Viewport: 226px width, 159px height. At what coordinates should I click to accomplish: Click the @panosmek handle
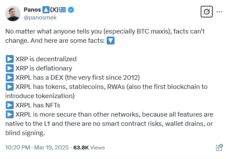(x=40, y=17)
